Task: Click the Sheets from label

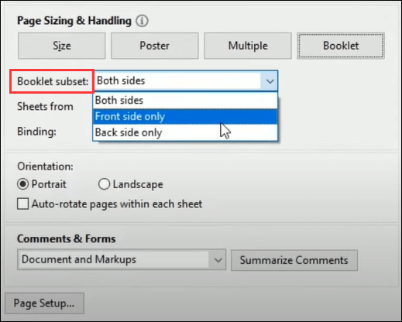Action: (45, 106)
